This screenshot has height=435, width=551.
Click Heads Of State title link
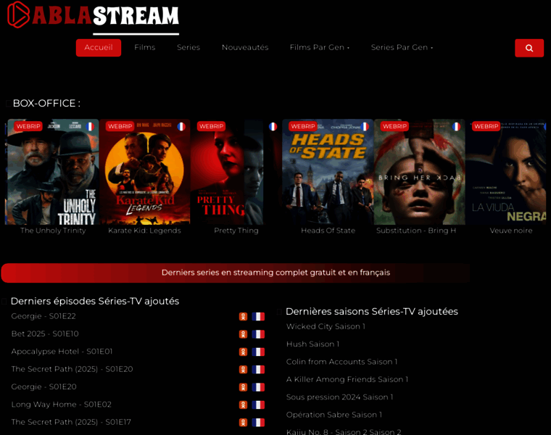[328, 231]
